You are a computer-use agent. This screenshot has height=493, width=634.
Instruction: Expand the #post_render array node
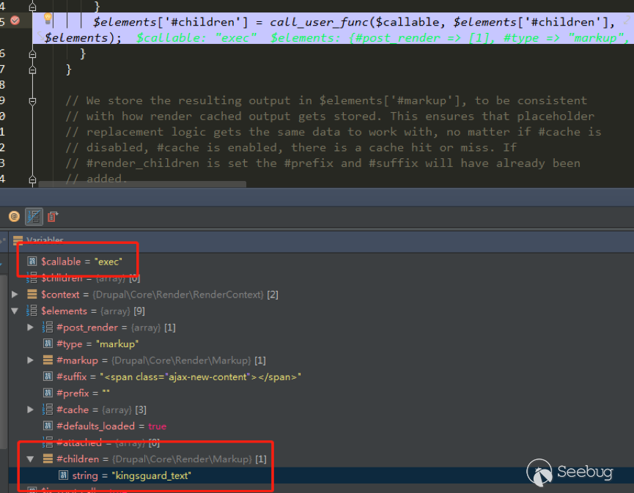[30, 327]
